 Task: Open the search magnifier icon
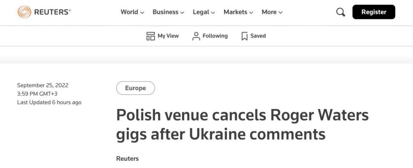click(x=341, y=12)
